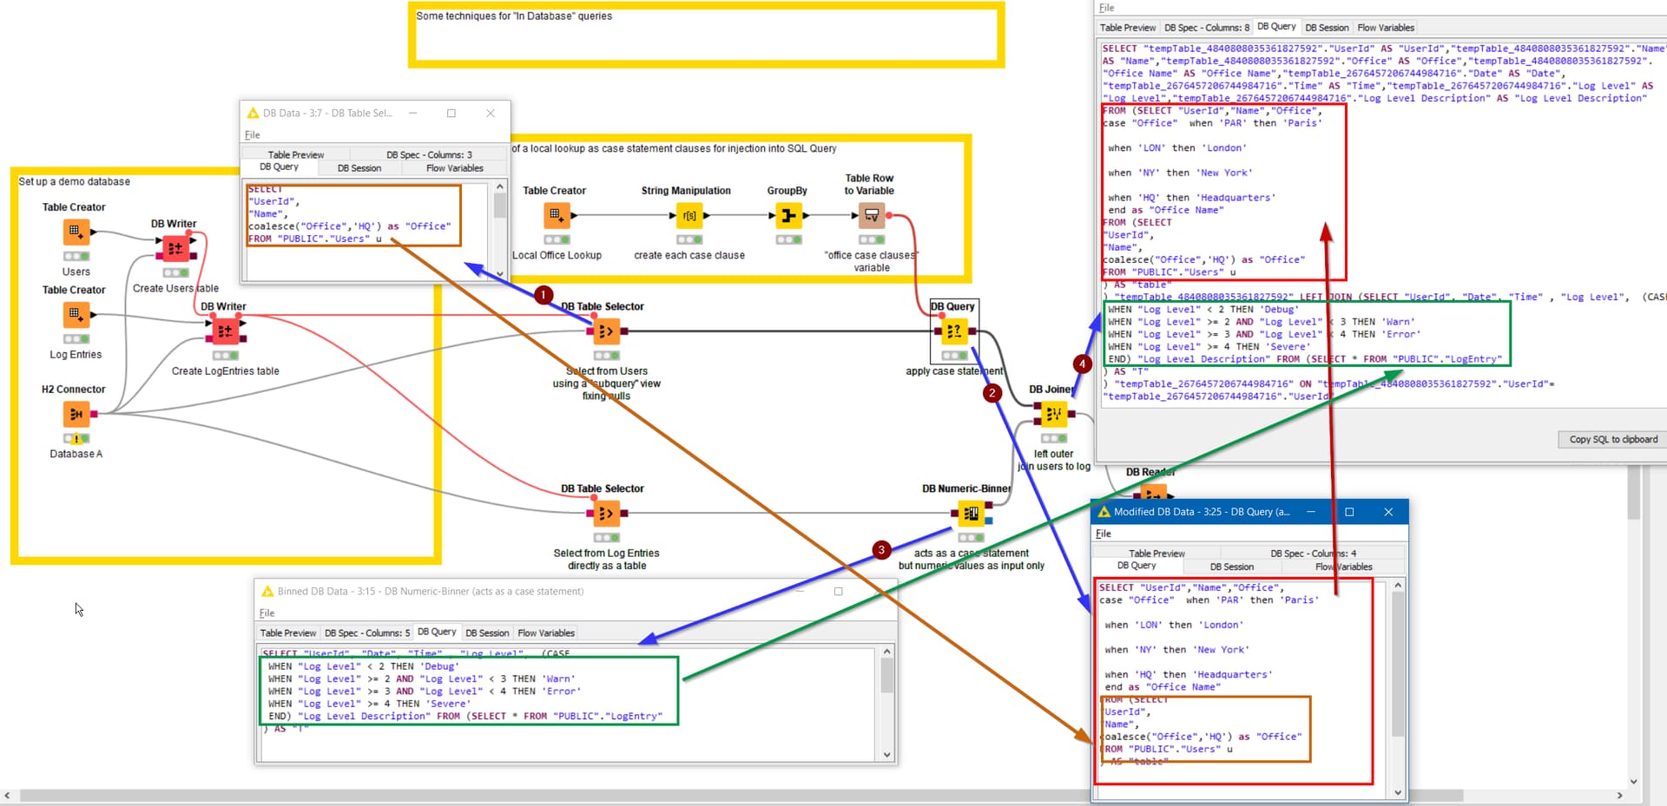Image resolution: width=1667 pixels, height=806 pixels.
Task: Select the Local Office Lookup Table Creator node
Action: (556, 216)
